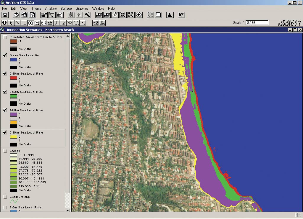Click the Scale input field

coord(257,23)
